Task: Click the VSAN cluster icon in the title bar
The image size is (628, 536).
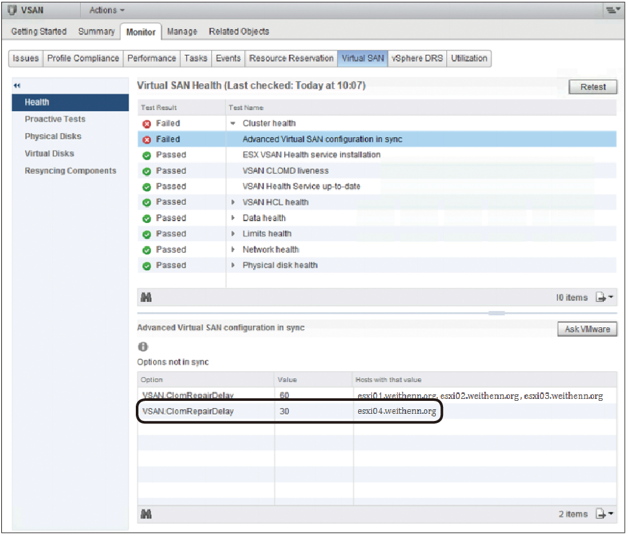Action: click(12, 10)
